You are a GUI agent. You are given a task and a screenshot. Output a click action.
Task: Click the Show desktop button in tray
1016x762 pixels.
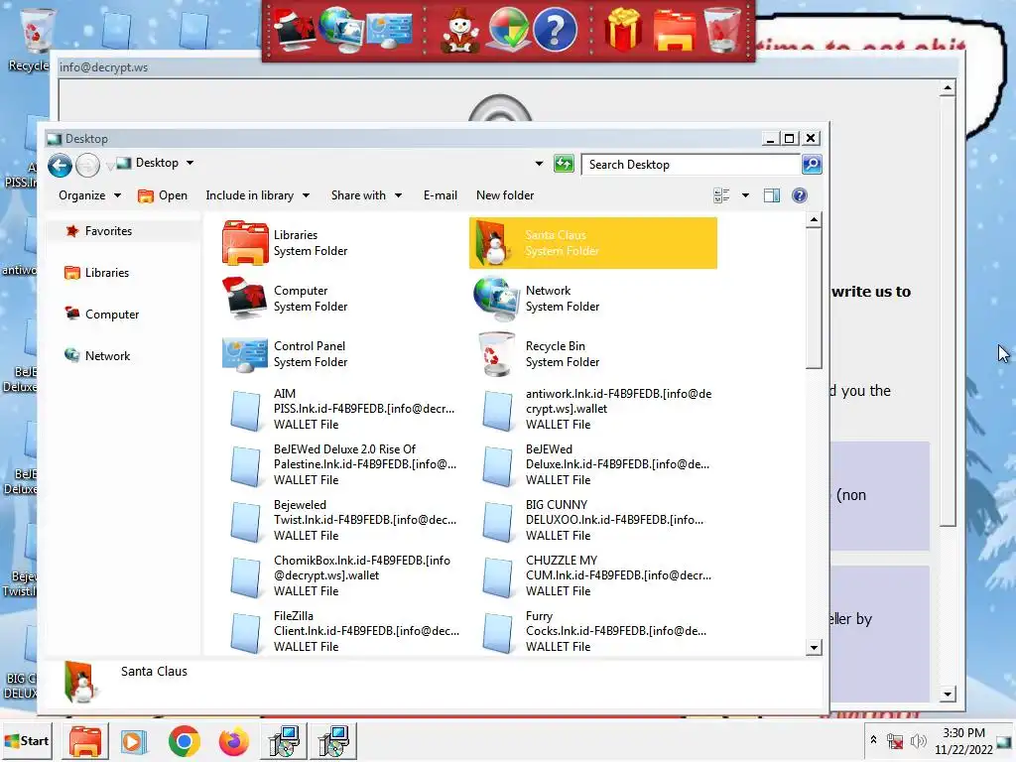click(1004, 741)
